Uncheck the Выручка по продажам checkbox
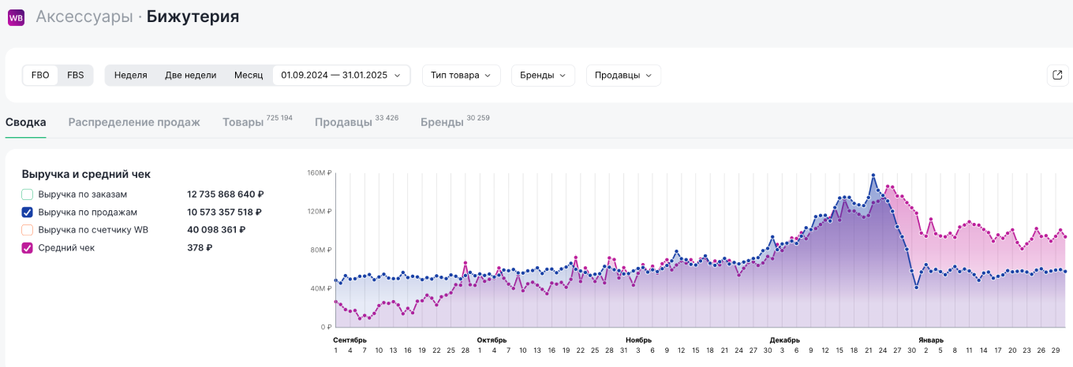Image resolution: width=1073 pixels, height=367 pixels. [x=28, y=212]
